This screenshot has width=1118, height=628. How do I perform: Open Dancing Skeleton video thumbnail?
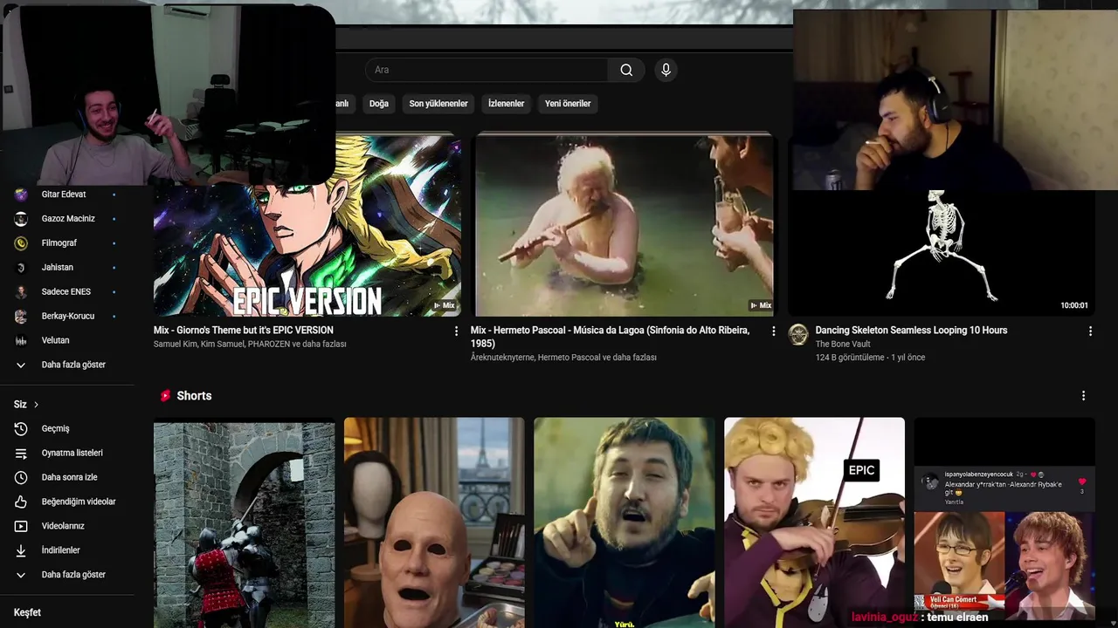pos(941,253)
